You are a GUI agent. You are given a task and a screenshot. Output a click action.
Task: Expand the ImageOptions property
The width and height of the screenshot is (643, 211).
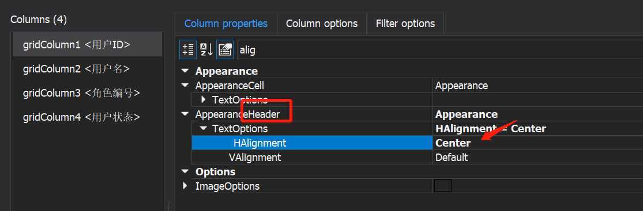tap(185, 186)
